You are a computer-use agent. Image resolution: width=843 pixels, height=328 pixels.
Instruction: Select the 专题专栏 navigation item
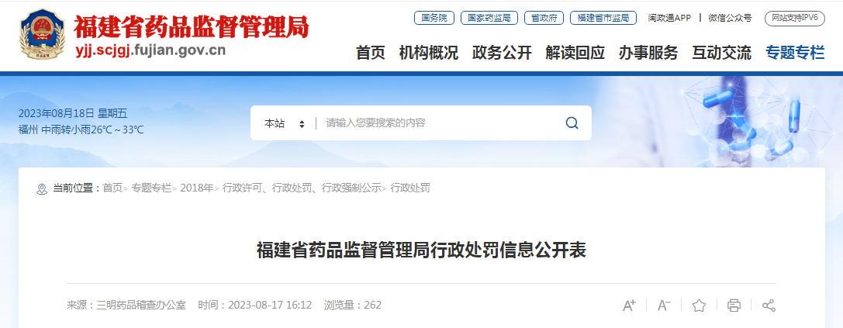click(795, 53)
